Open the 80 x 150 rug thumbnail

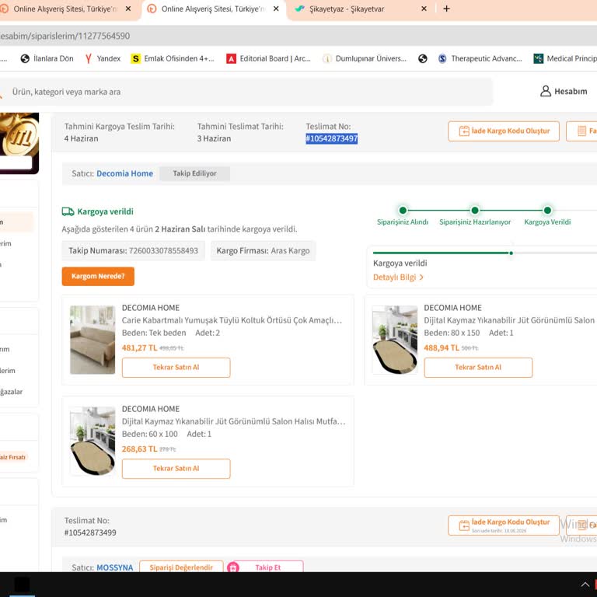coord(394,340)
